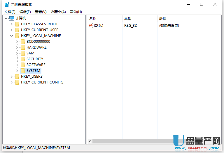
Task: Click the HKEY_CLASSES_ROOT folder icon
Action: [x=17, y=24]
